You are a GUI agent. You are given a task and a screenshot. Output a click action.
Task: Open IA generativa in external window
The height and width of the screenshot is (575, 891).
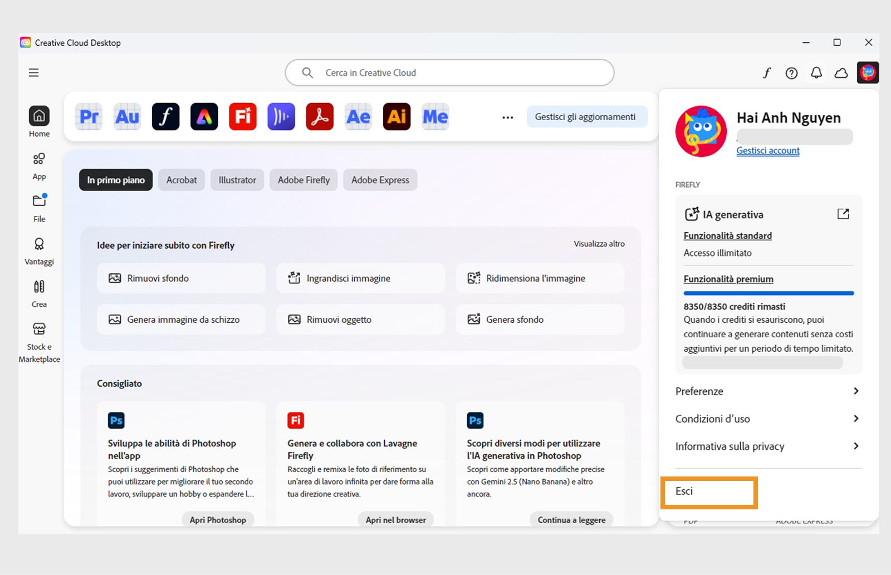[x=843, y=214]
